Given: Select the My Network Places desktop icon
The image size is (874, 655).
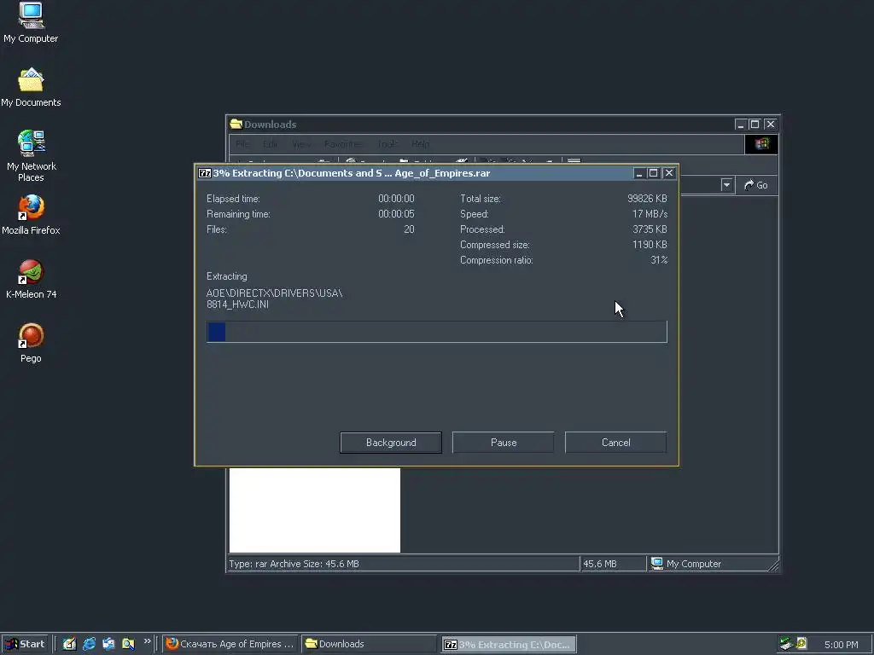Looking at the screenshot, I should coord(31,156).
